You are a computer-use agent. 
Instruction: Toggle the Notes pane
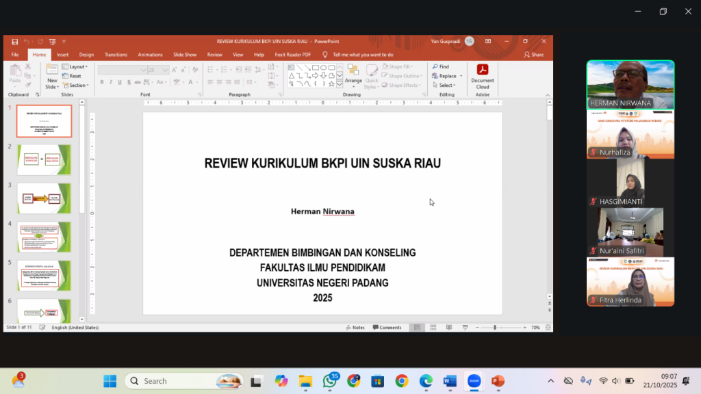tap(355, 328)
